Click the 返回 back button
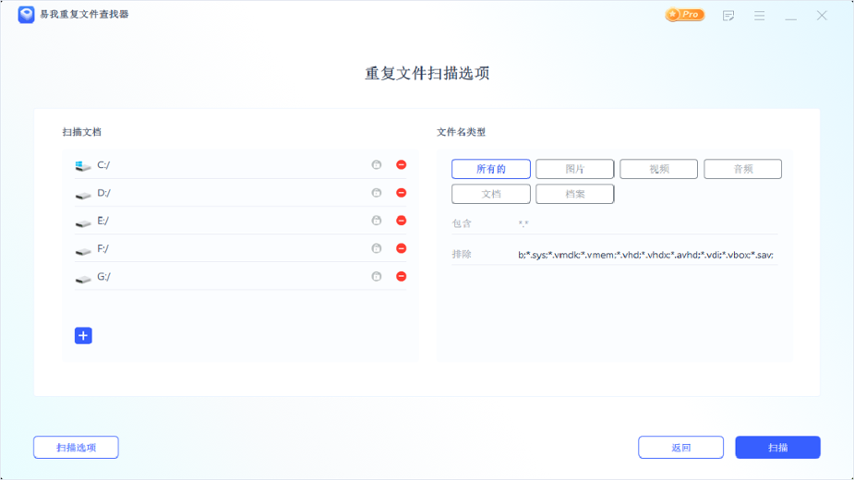This screenshot has height=480, width=854. point(680,448)
